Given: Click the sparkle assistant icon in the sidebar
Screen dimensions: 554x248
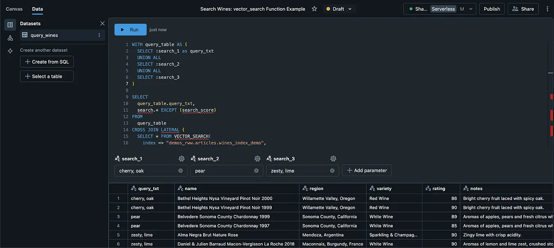Looking at the screenshot, I should 10,50.
